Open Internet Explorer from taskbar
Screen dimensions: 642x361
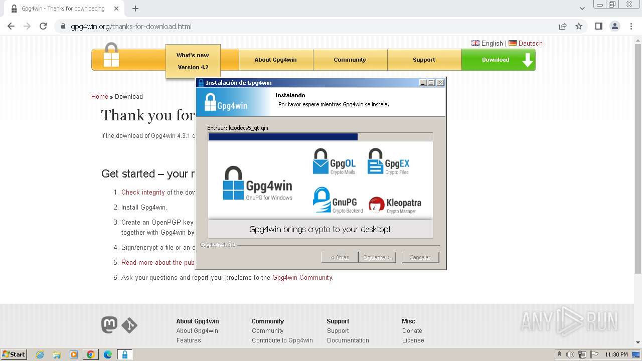40,354
